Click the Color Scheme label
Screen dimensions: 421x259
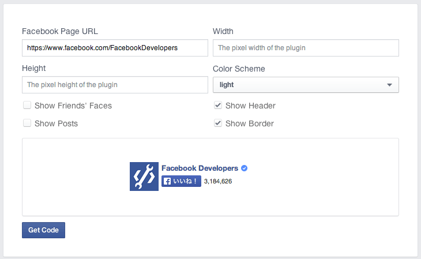click(239, 69)
